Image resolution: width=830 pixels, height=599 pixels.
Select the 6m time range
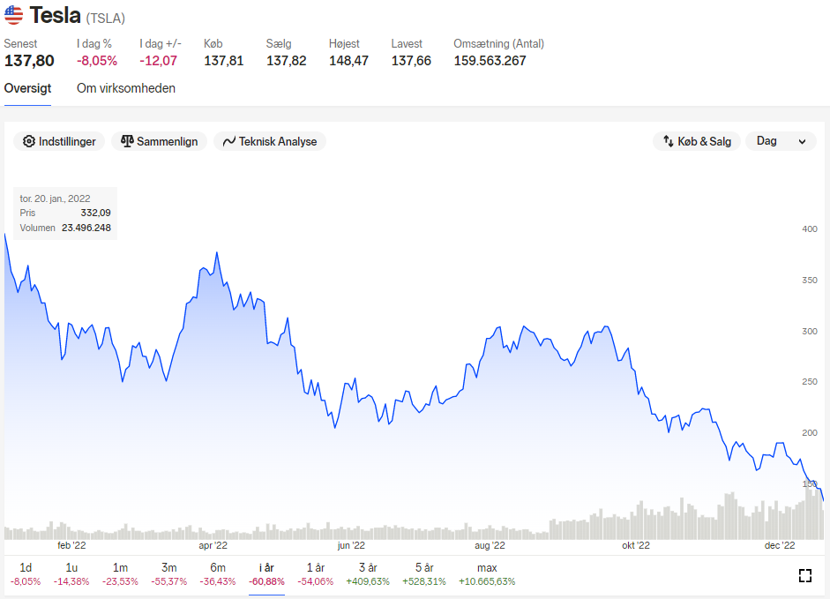tap(218, 574)
